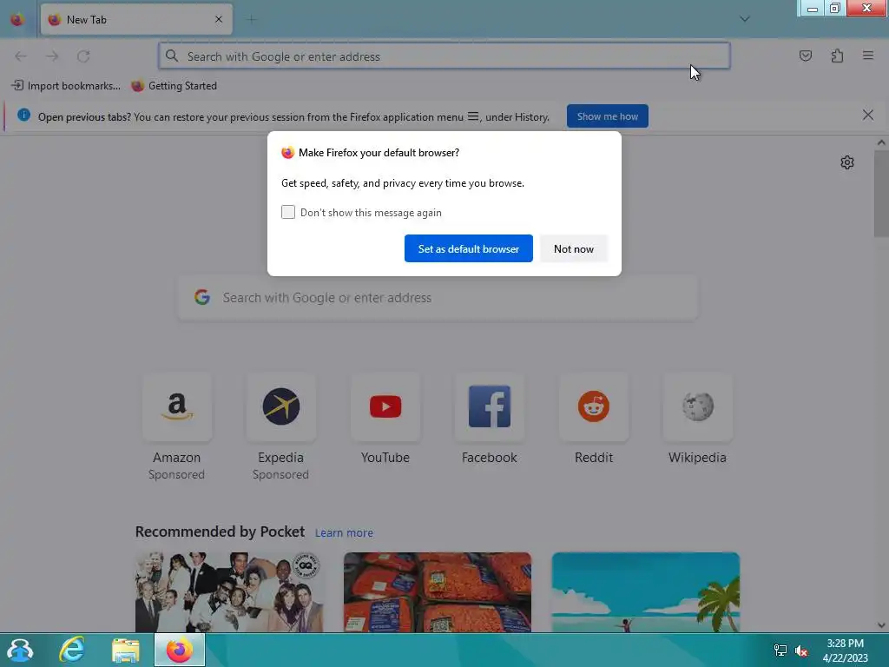Click the info icon in notification bar
The height and width of the screenshot is (667, 889).
23,116
